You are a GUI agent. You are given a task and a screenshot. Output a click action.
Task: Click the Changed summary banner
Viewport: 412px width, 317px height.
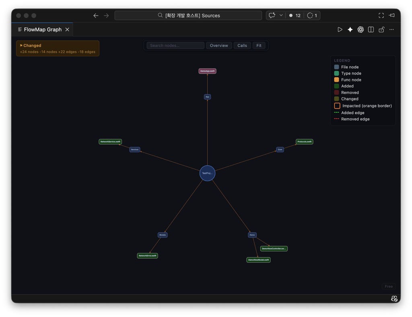tap(58, 48)
